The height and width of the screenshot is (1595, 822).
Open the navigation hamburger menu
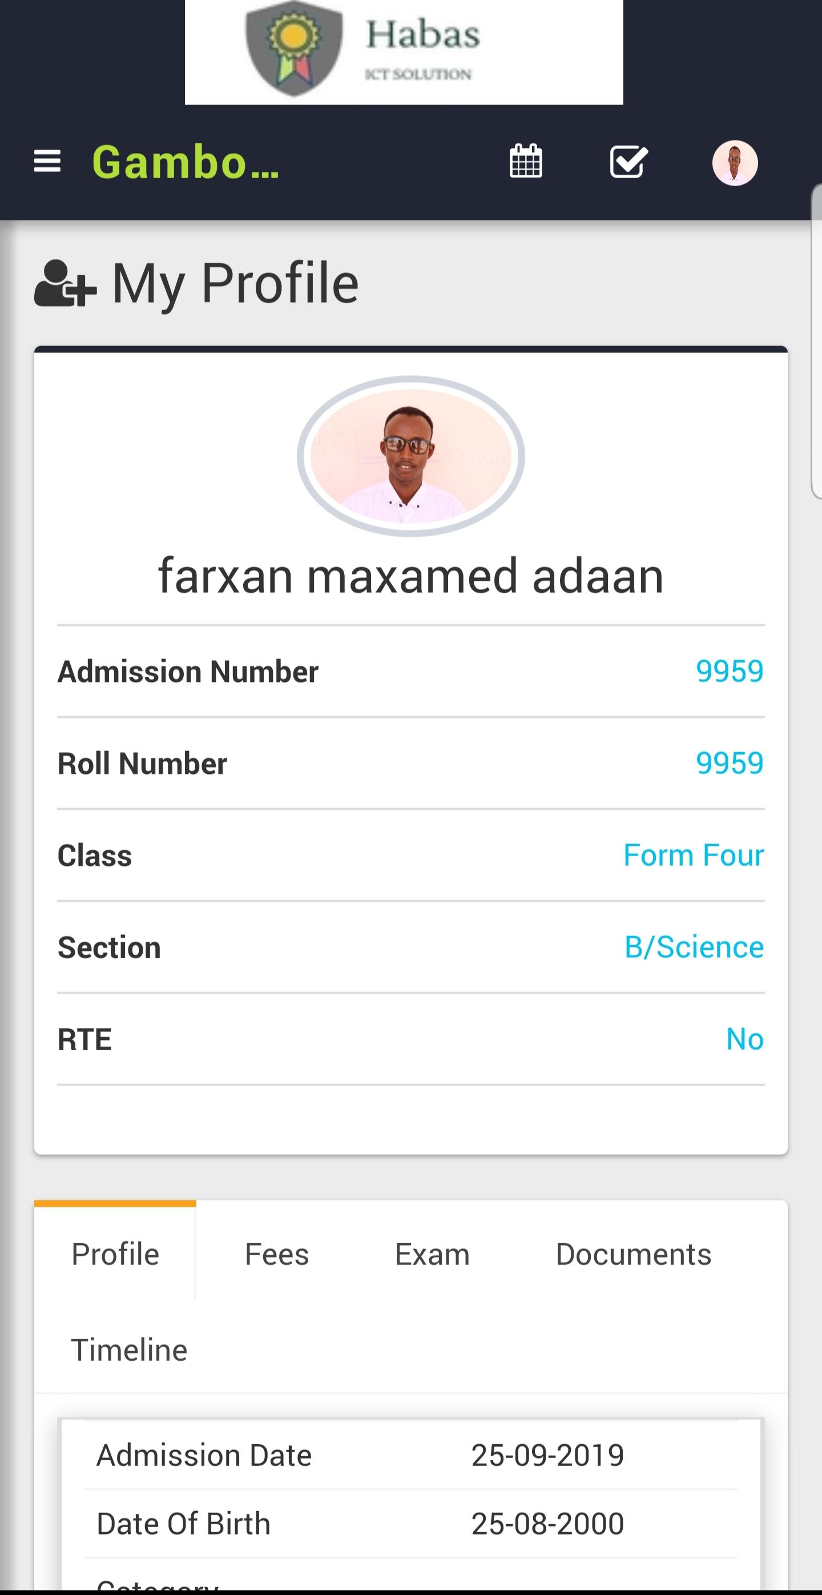49,161
